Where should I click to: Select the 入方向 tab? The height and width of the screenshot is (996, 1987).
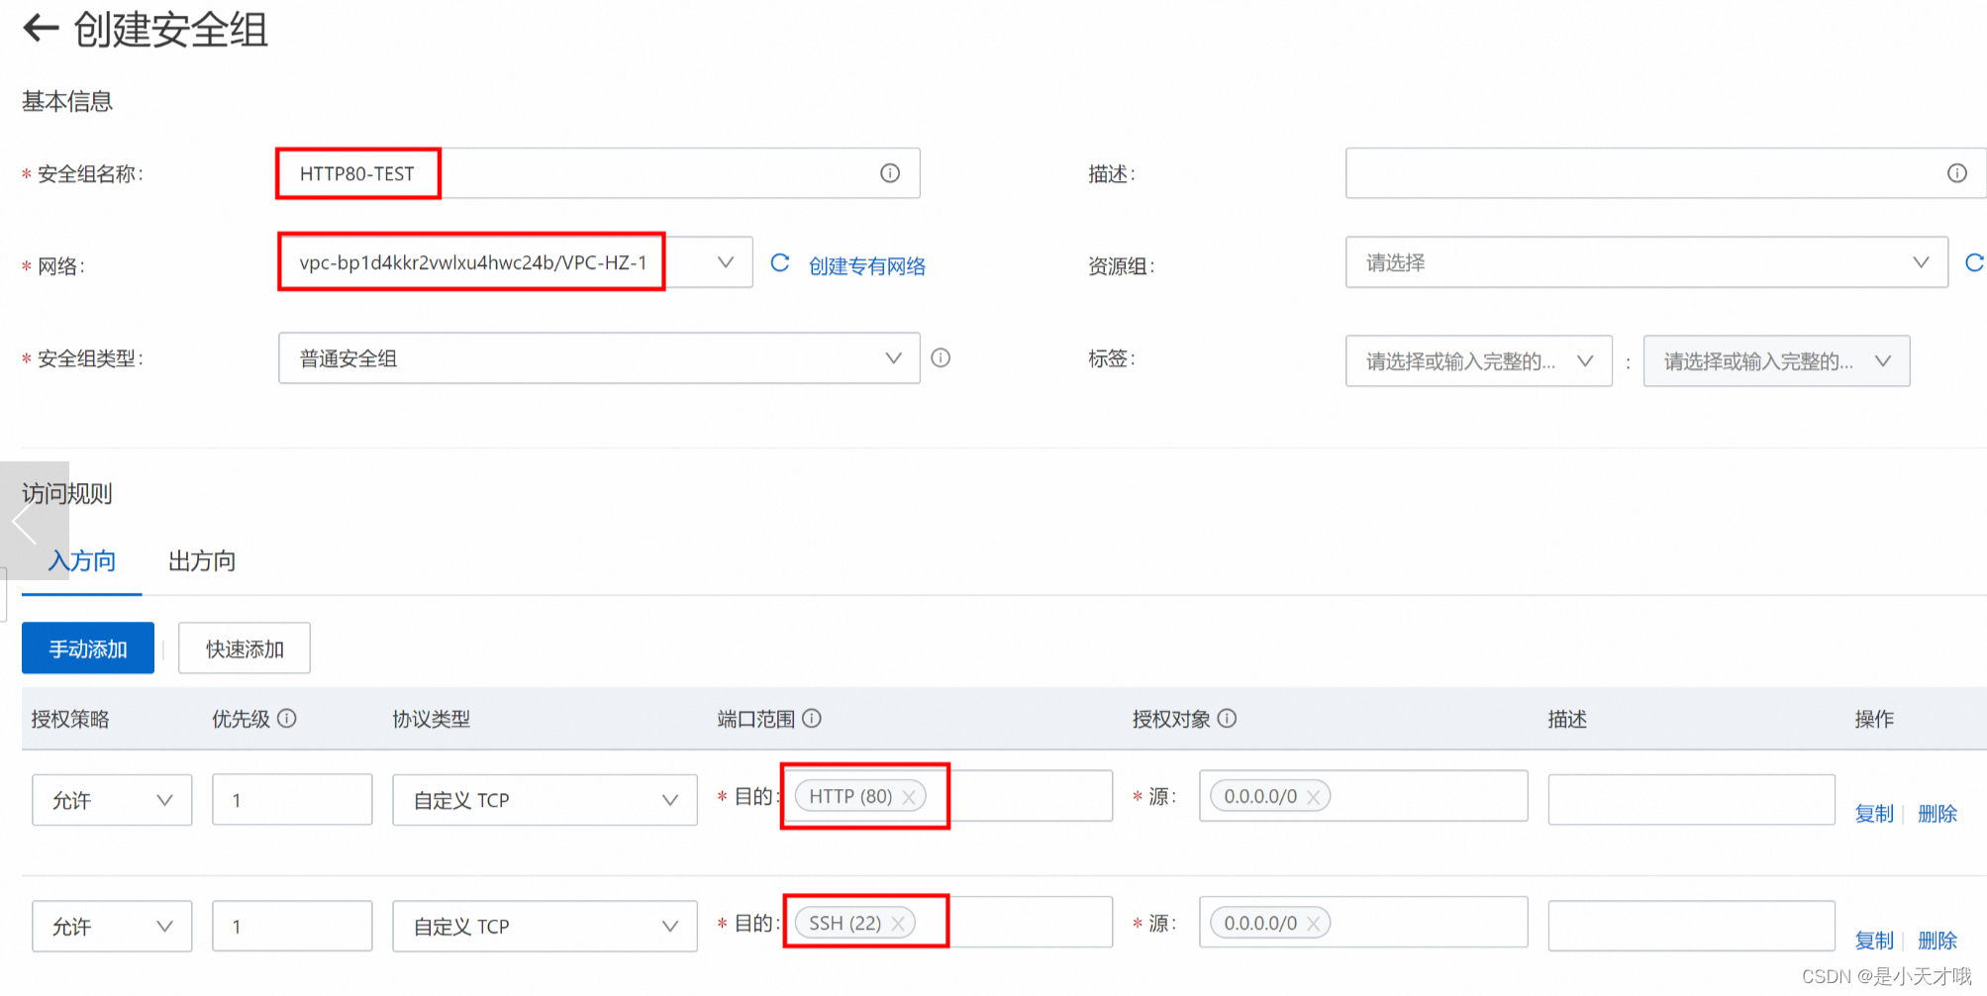[x=81, y=561]
